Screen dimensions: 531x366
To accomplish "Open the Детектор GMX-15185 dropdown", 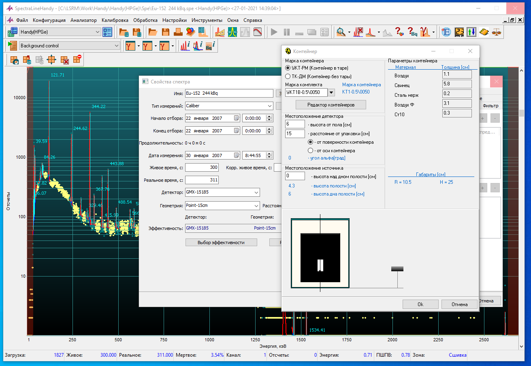I will coord(256,192).
